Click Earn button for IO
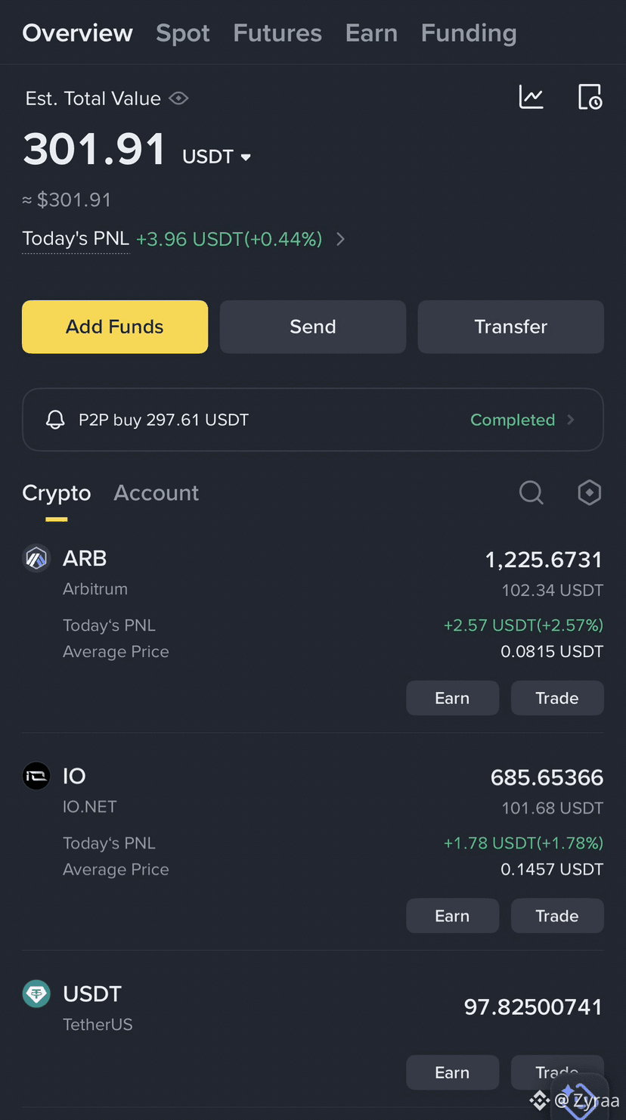626x1120 pixels. tap(452, 916)
